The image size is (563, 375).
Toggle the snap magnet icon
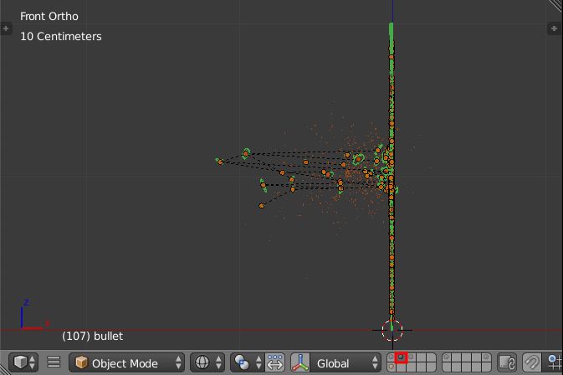click(531, 362)
